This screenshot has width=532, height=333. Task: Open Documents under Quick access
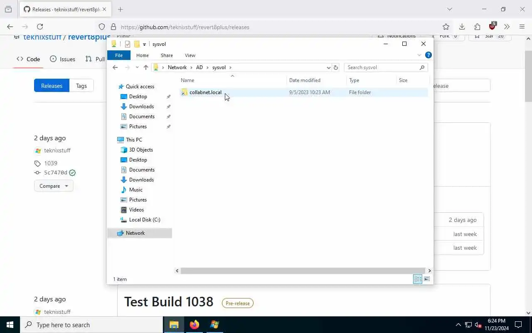coord(142,117)
